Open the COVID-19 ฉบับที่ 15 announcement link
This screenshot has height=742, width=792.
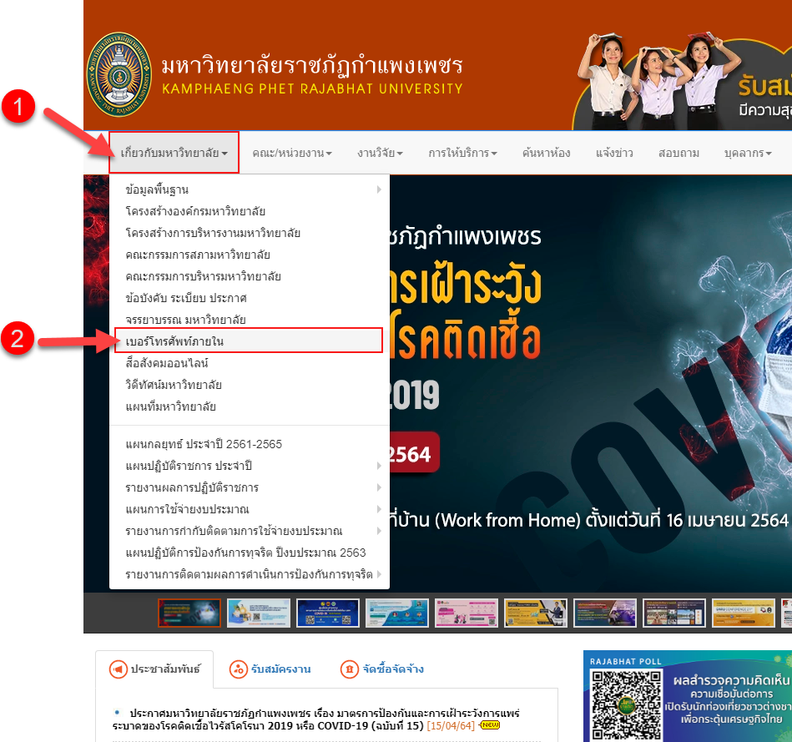[x=316, y=719]
